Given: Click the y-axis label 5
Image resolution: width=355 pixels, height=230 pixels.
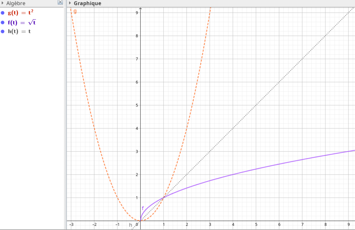Looking at the screenshot, I should [137, 105].
